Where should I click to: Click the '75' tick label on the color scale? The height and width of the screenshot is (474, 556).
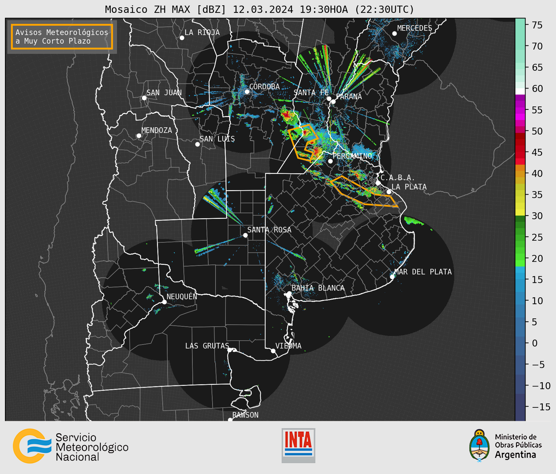(537, 25)
